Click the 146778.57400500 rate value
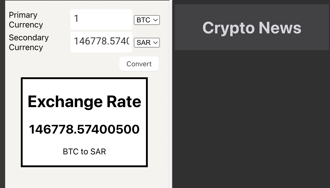The width and height of the screenshot is (330, 188). coord(84,129)
